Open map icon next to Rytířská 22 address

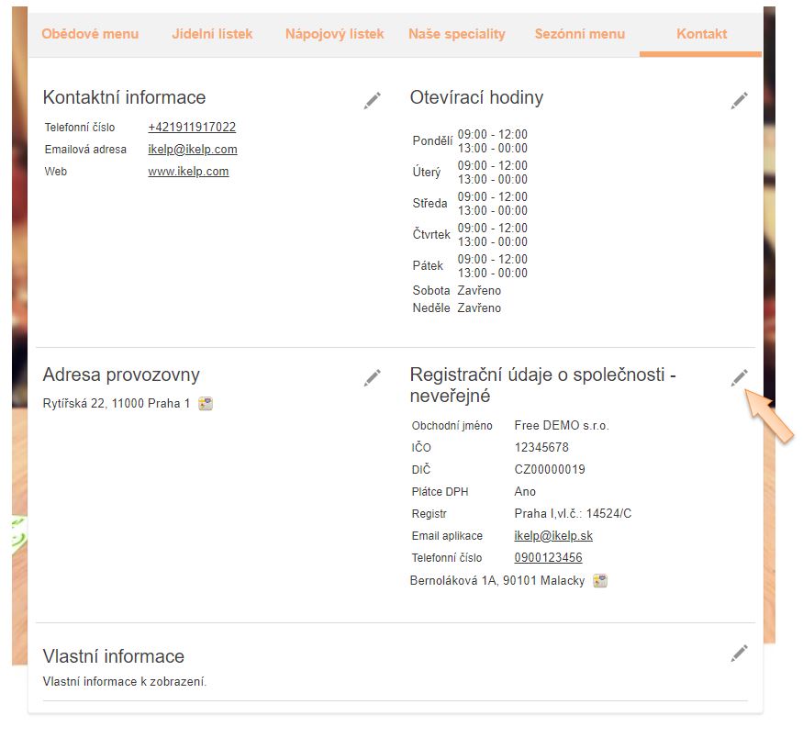tap(206, 403)
